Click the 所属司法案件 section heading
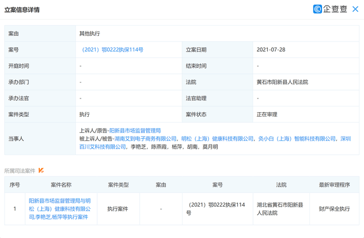364x238 pixels. (20, 171)
